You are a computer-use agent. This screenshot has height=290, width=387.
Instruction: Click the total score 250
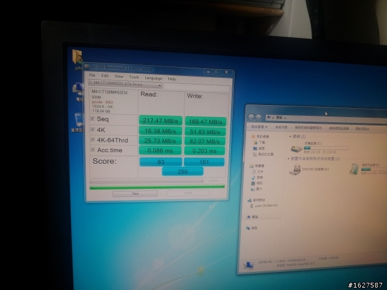pyautogui.click(x=183, y=172)
